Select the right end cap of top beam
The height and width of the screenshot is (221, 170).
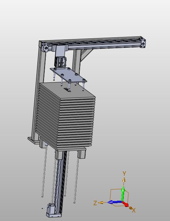pyautogui.click(x=143, y=43)
